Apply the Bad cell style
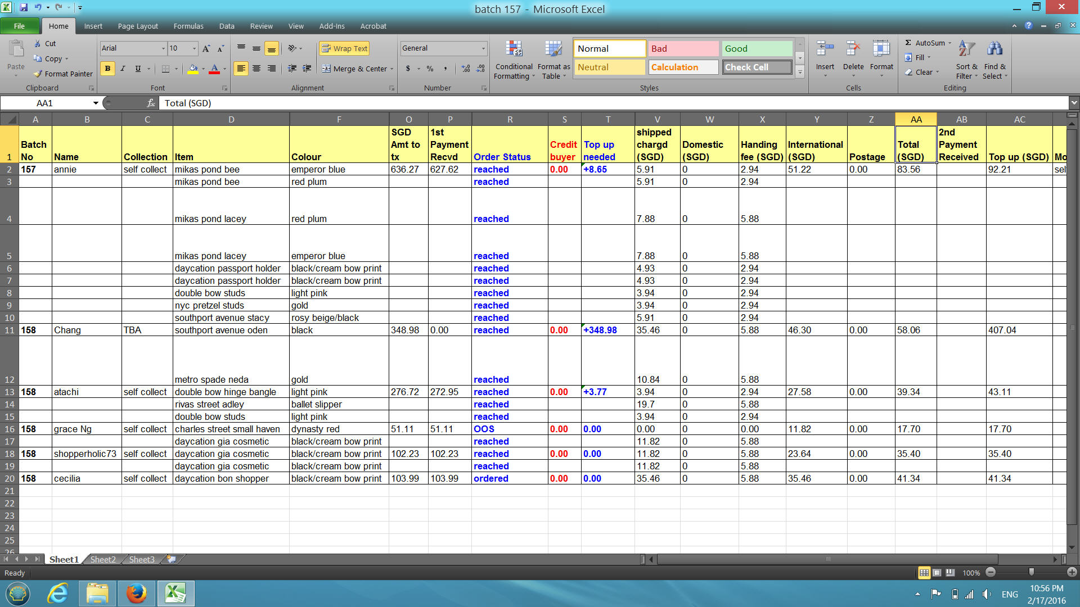Image resolution: width=1080 pixels, height=607 pixels. [x=683, y=49]
